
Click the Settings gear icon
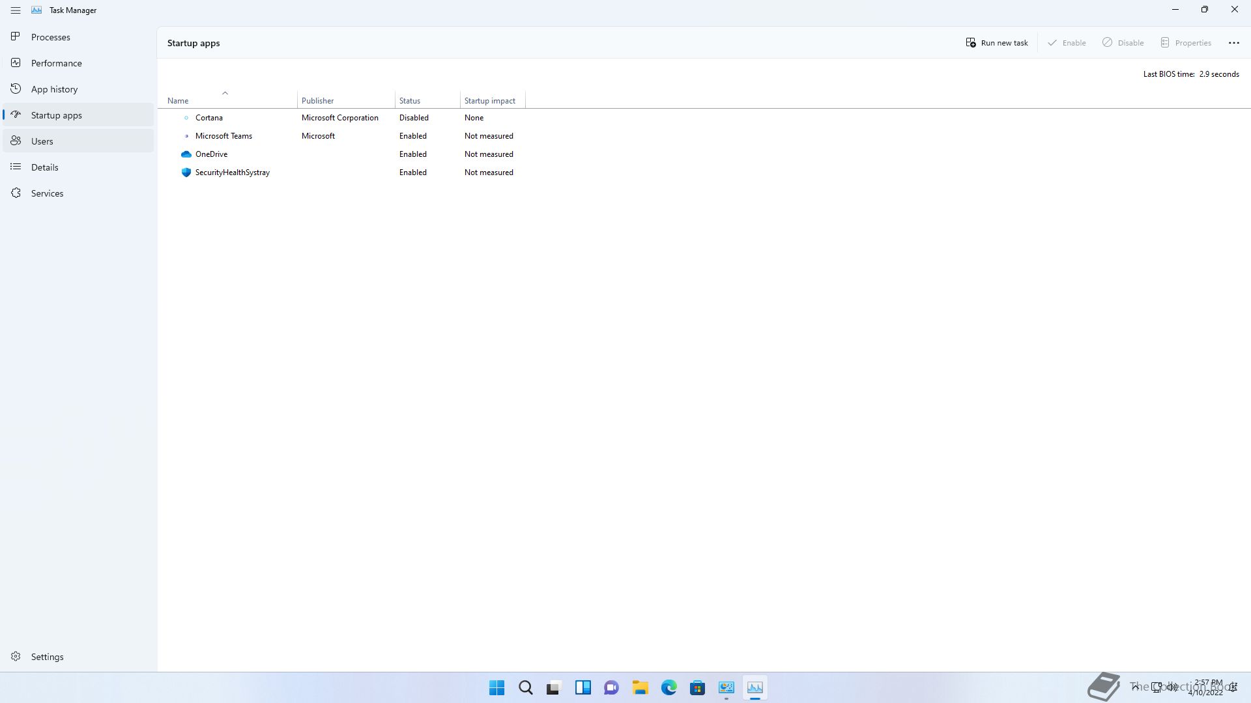pyautogui.click(x=16, y=656)
